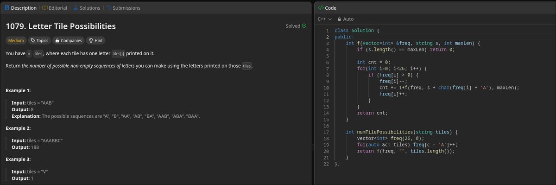
Task: Click the Input tiles = "V" line
Action: pos(30,172)
